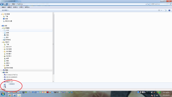Focus the PadFone search box

tap(160, 4)
